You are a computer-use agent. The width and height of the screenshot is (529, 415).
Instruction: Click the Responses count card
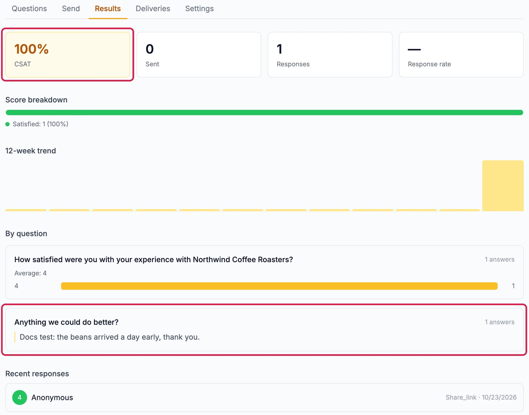coord(330,55)
